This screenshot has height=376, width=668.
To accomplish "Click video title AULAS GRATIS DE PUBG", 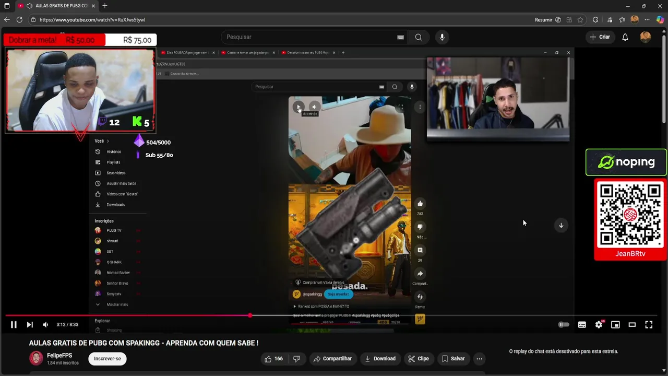I will click(x=144, y=343).
